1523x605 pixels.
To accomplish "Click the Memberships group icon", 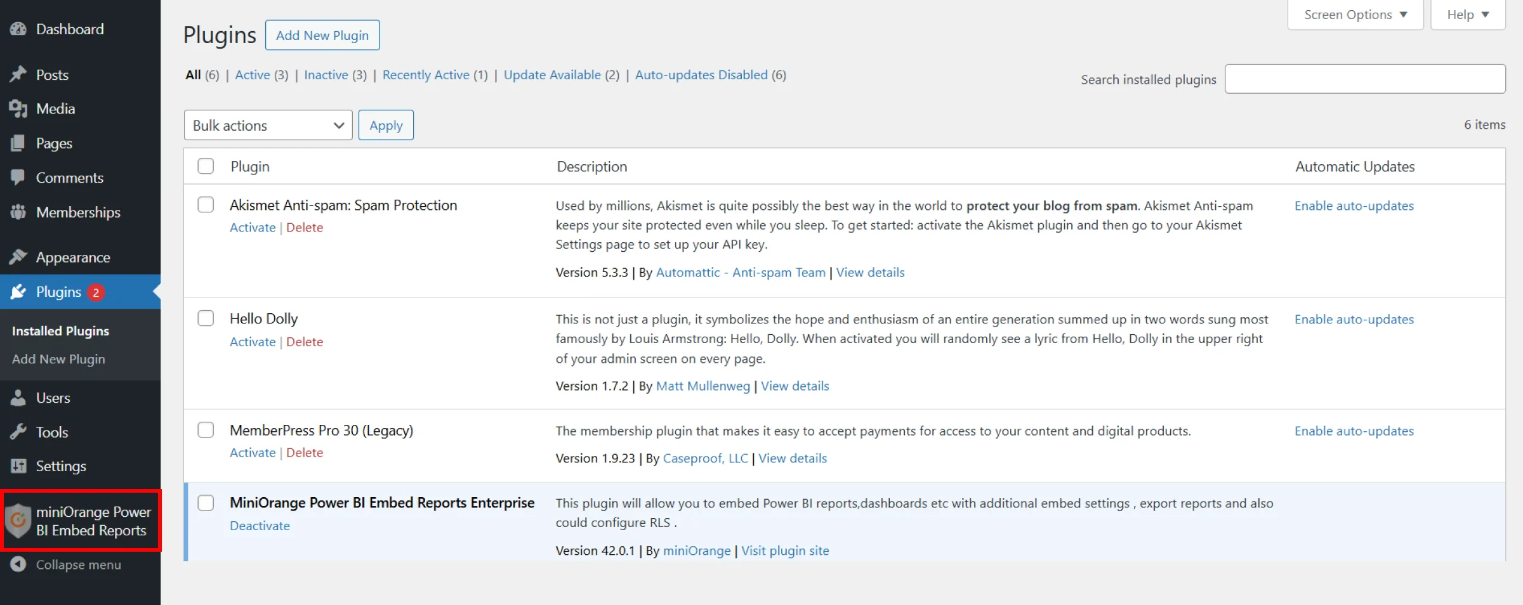I will click(18, 212).
